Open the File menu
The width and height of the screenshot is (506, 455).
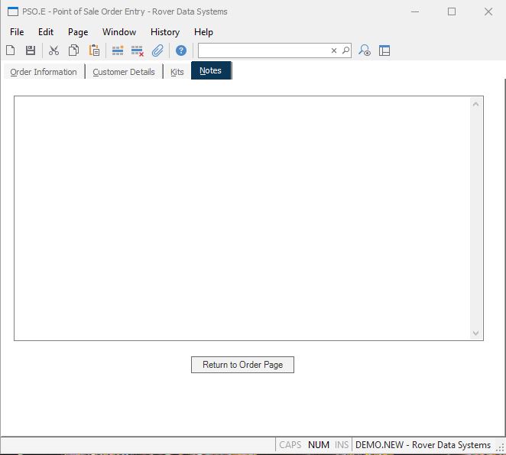pyautogui.click(x=17, y=32)
